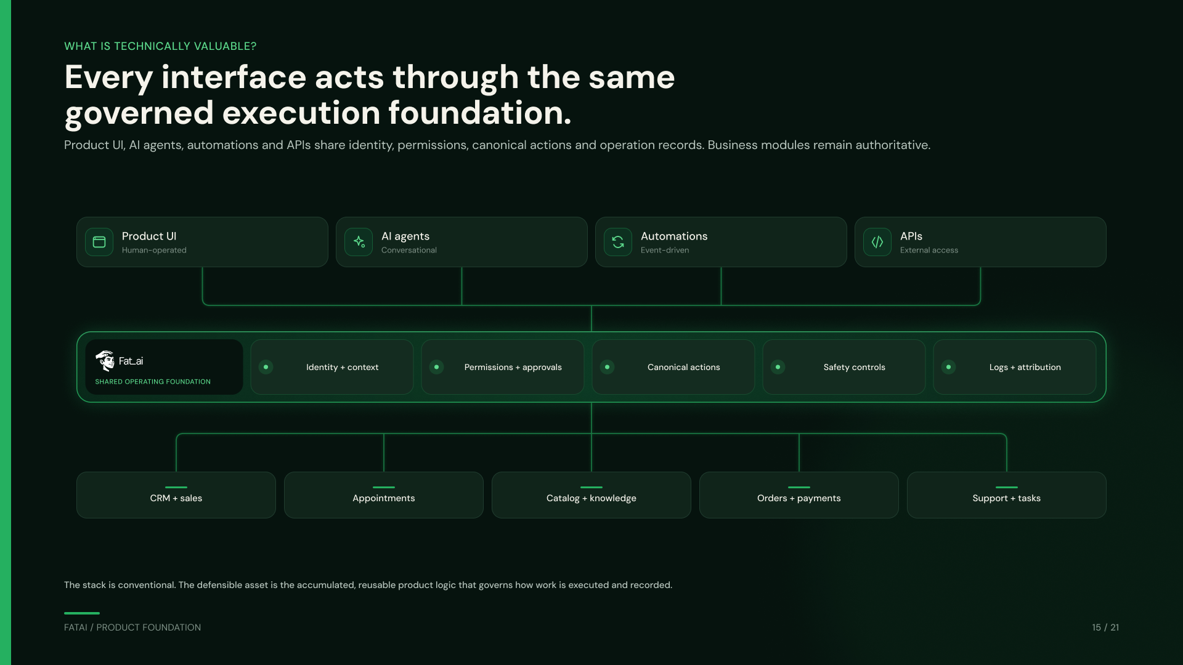Click the Permissions + approvals label
Image resolution: width=1183 pixels, height=665 pixels.
pyautogui.click(x=513, y=367)
